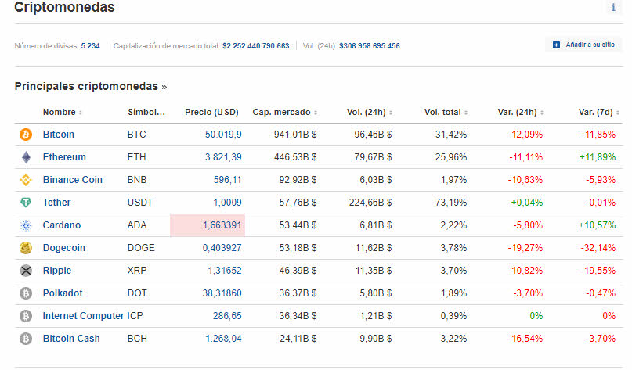
Task: Click the Dogecoin logo icon
Action: point(26,248)
